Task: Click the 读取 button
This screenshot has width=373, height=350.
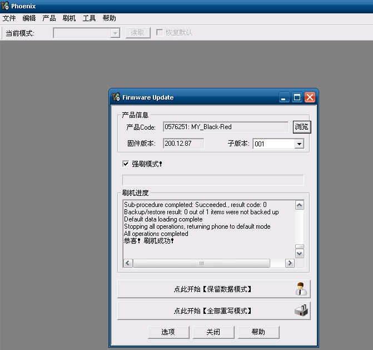Action: coord(138,33)
